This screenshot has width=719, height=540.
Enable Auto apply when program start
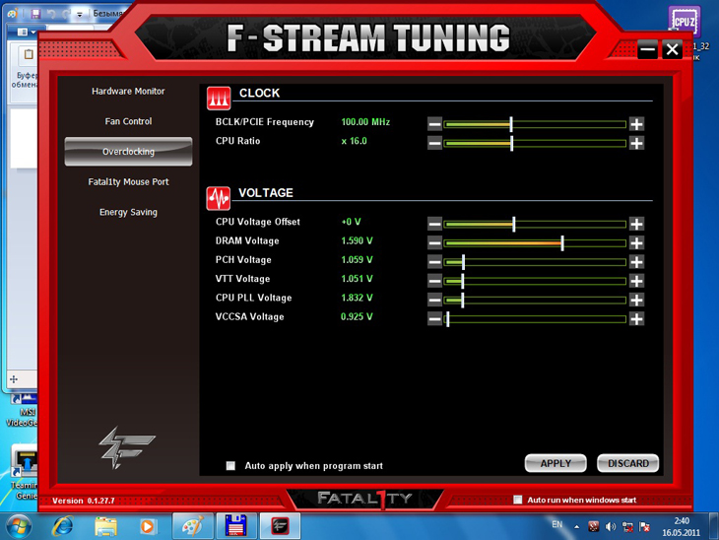[231, 466]
